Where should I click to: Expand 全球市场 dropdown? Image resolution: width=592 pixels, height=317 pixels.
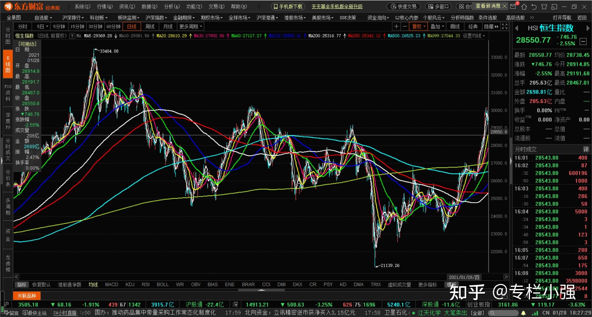239,18
